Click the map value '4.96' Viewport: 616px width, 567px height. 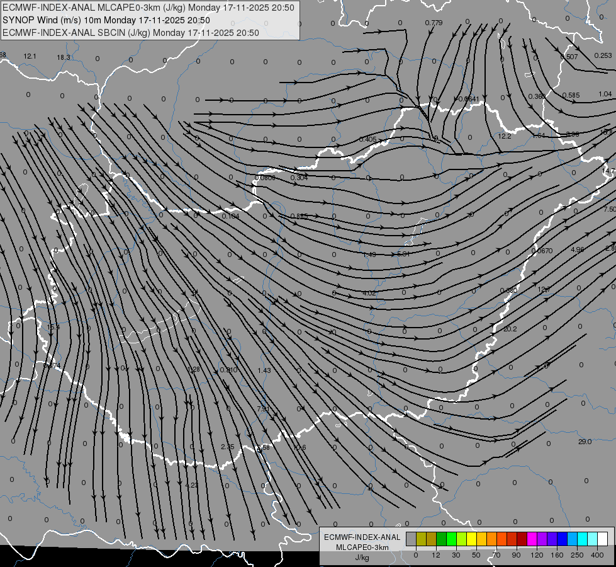click(x=578, y=249)
